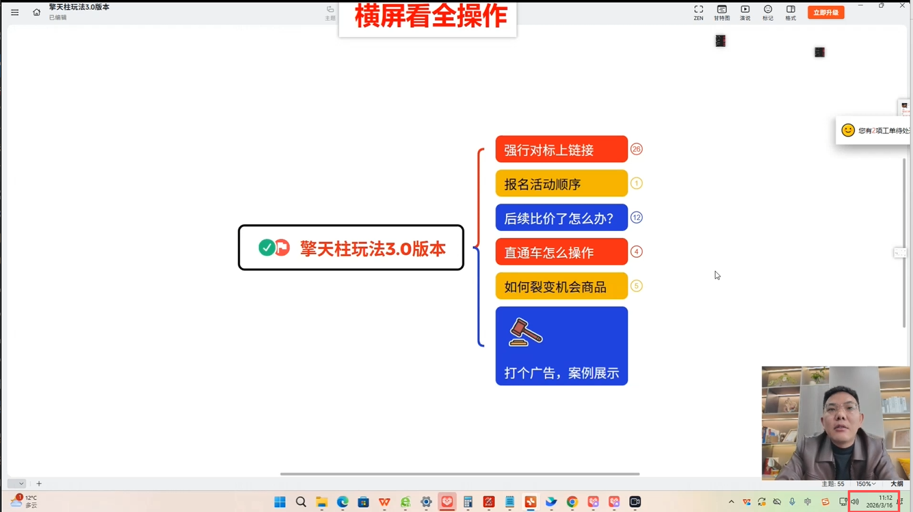Open the format panel (格式)
This screenshot has height=512, width=913.
(790, 12)
